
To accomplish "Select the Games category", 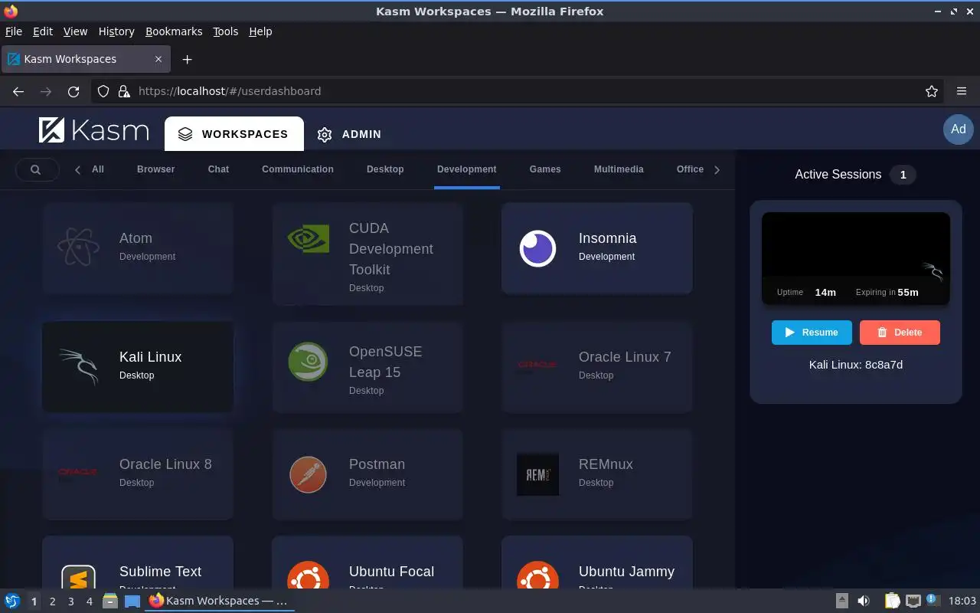I will point(545,169).
